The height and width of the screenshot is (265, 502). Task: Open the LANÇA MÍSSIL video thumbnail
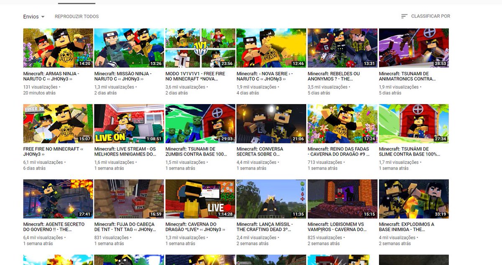pyautogui.click(x=271, y=199)
